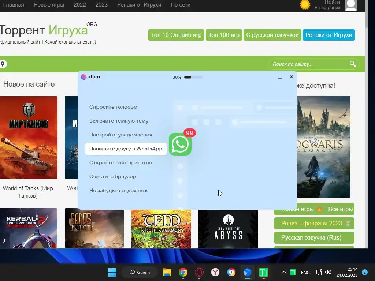The image size is (375, 281).
Task: Expand hidden system tray icons chevron
Action: (284, 272)
